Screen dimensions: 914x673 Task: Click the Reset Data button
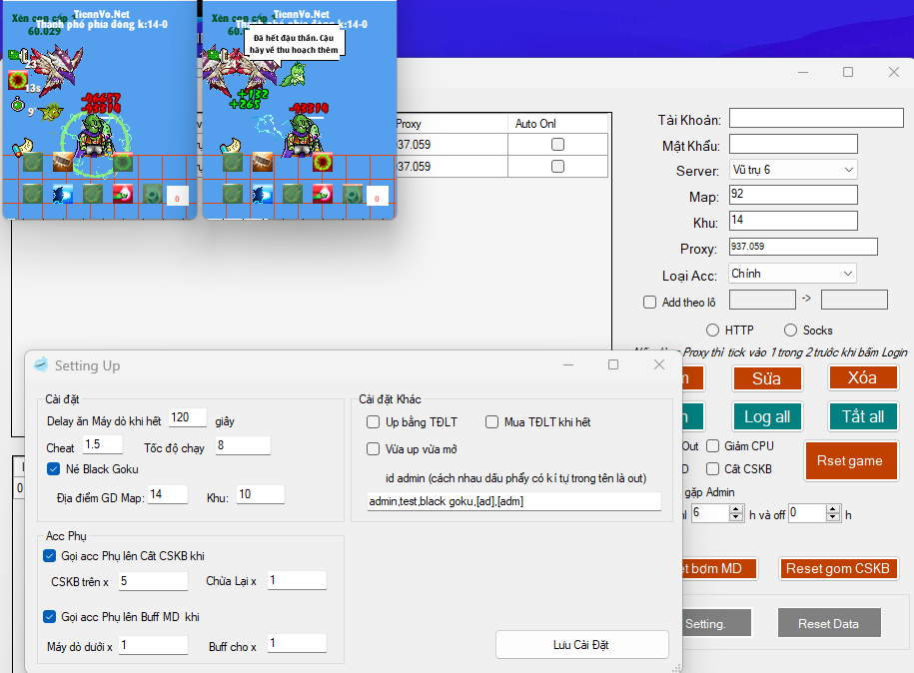(828, 624)
